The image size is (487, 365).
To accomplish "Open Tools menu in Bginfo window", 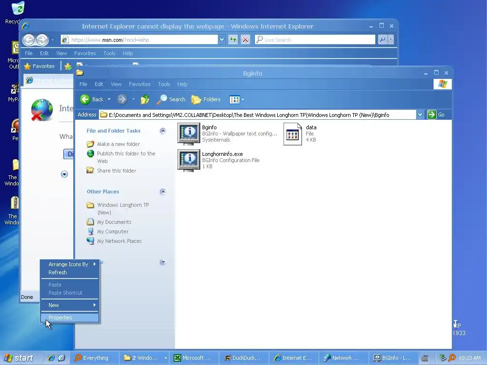I will pos(164,84).
